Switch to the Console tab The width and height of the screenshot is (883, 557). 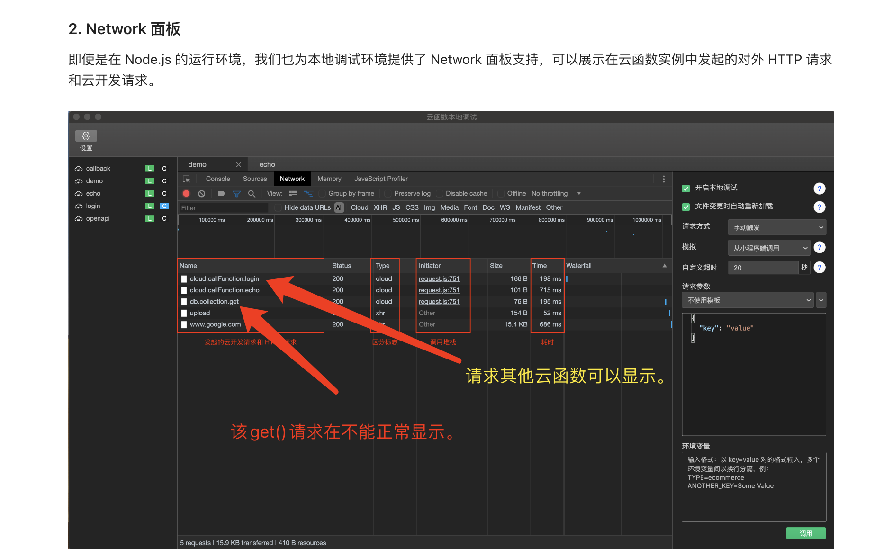218,179
